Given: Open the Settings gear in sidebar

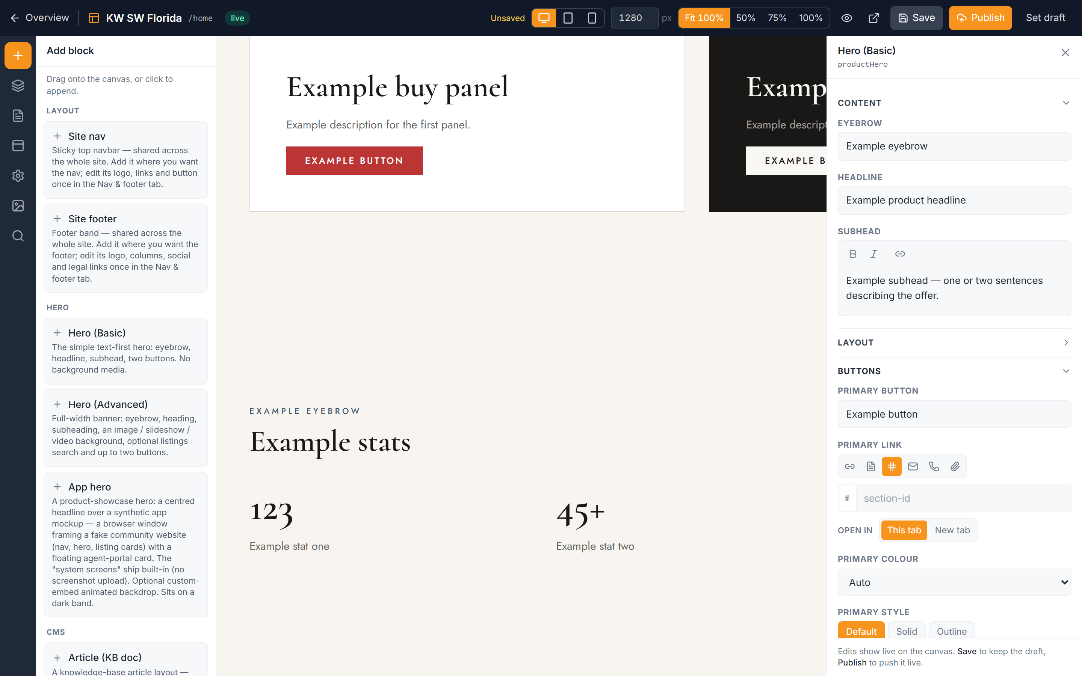Looking at the screenshot, I should coord(18,176).
